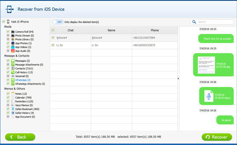Toggle Only display deleted items switch
The image size is (237, 145).
(58, 22)
